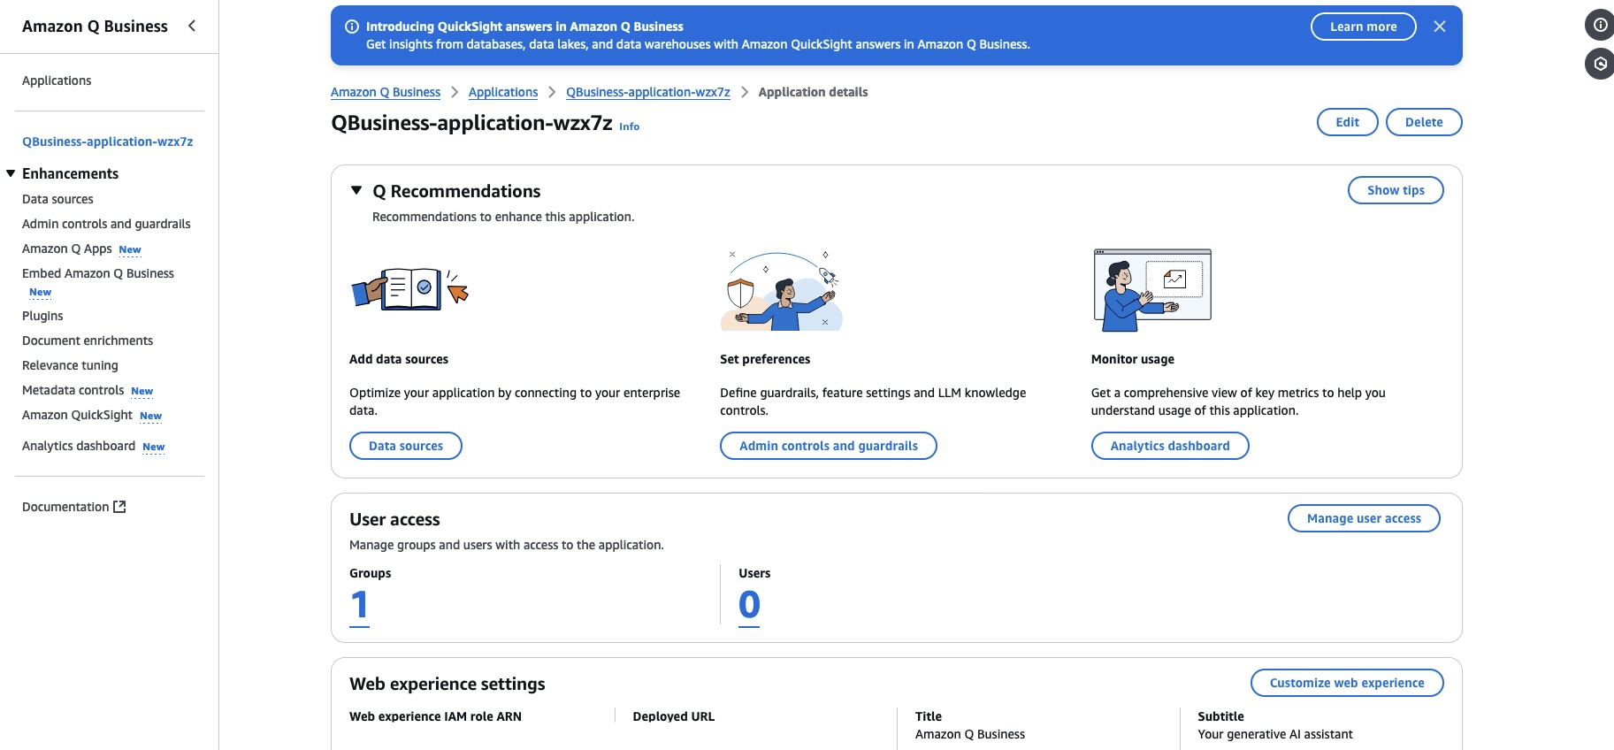The height and width of the screenshot is (750, 1614).
Task: Open QBusiness-application-wzx7z breadcrumb link
Action: pos(648,92)
